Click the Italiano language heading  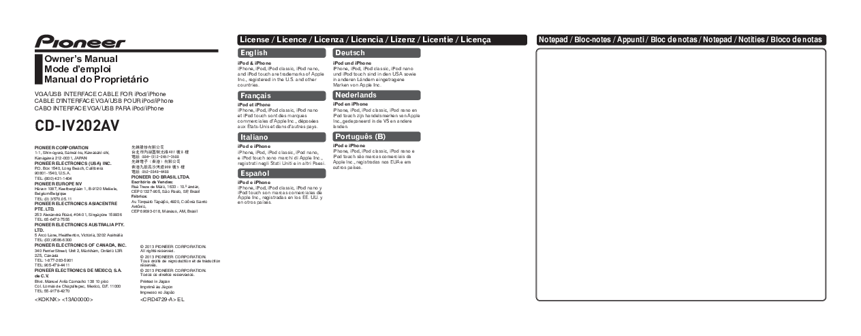coord(281,138)
